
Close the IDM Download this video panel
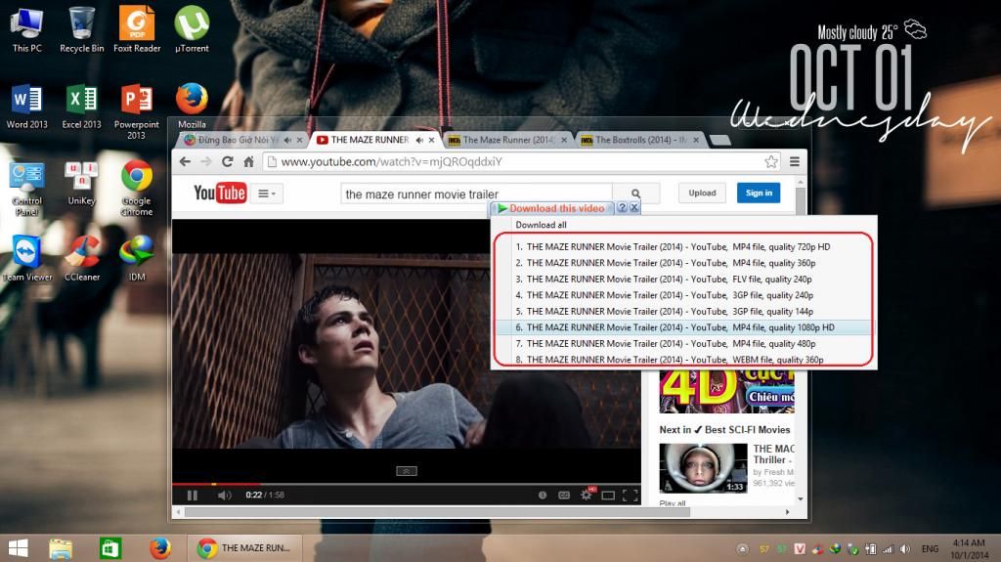(633, 207)
